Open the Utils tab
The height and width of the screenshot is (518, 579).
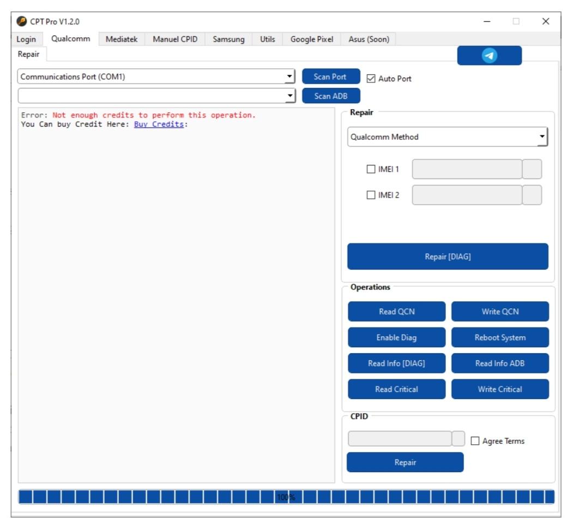point(267,39)
